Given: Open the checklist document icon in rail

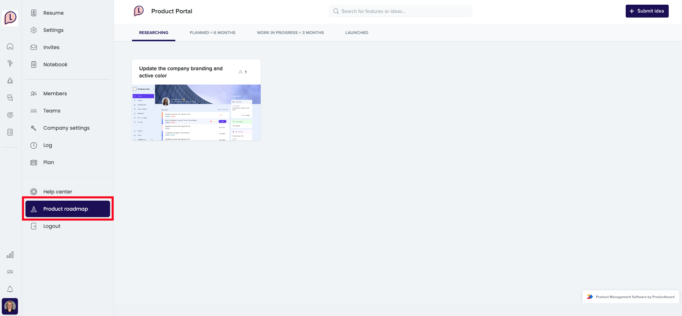Looking at the screenshot, I should [10, 132].
